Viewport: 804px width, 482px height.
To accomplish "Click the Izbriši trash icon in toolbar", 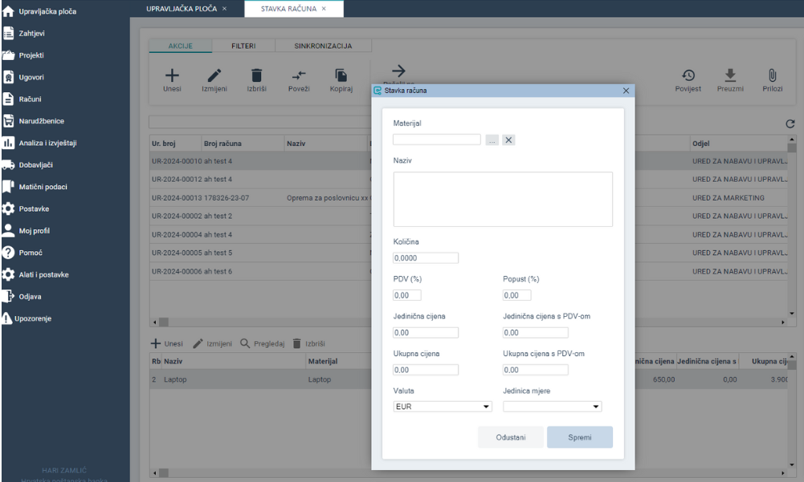I will (256, 75).
